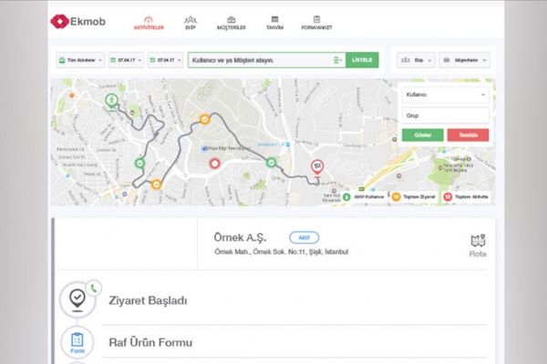The image size is (547, 364).
Task: Click the filter icon in search box
Action: pyautogui.click(x=337, y=60)
